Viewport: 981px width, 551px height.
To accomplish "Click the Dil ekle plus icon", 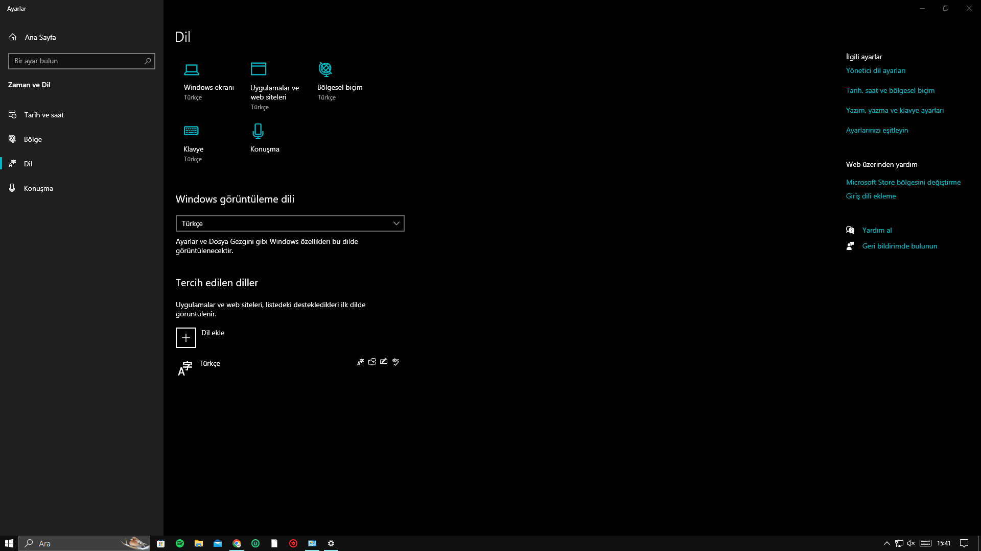I will (186, 338).
